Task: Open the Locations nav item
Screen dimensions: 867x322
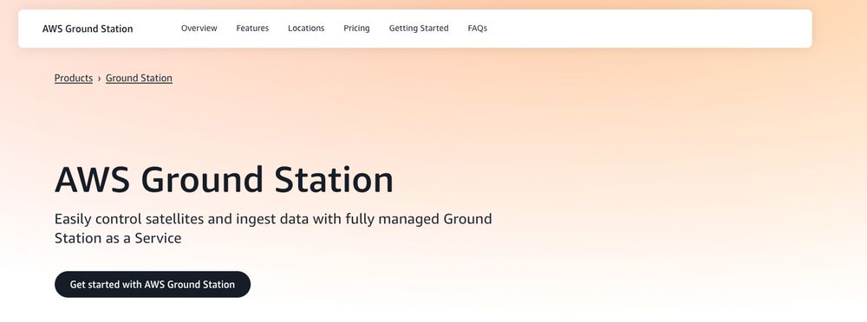Action: pyautogui.click(x=306, y=29)
